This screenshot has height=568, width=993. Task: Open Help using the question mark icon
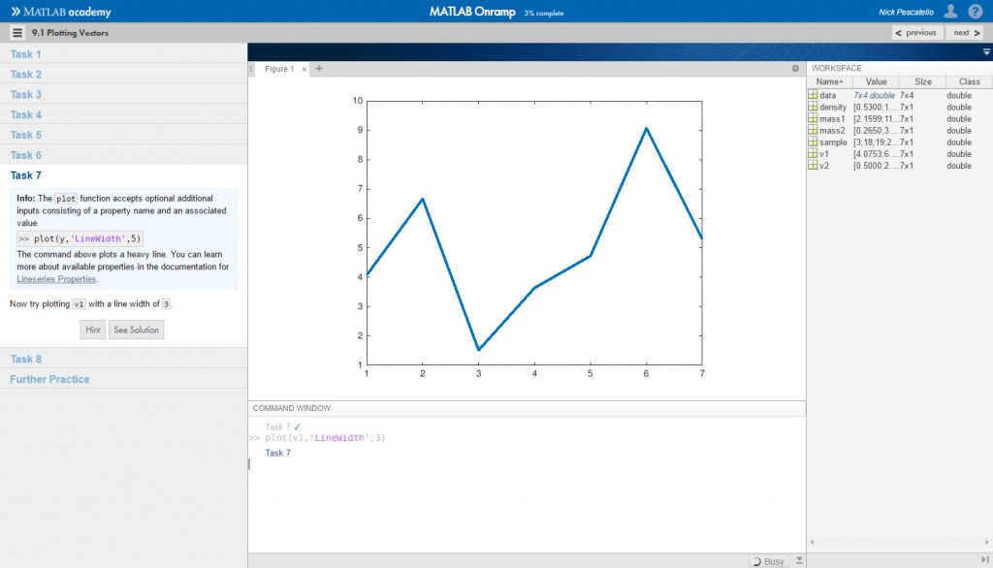(977, 11)
